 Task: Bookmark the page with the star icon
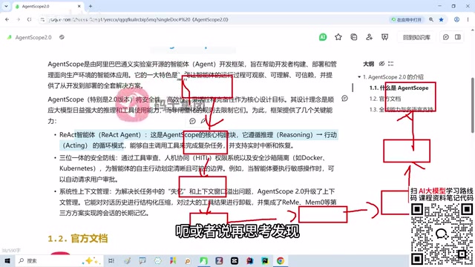442,19
